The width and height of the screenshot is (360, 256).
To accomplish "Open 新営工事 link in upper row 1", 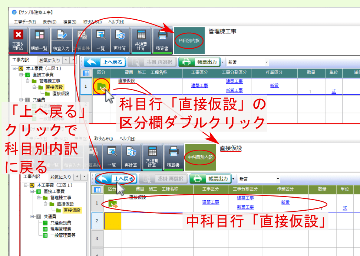I will click(234, 90).
